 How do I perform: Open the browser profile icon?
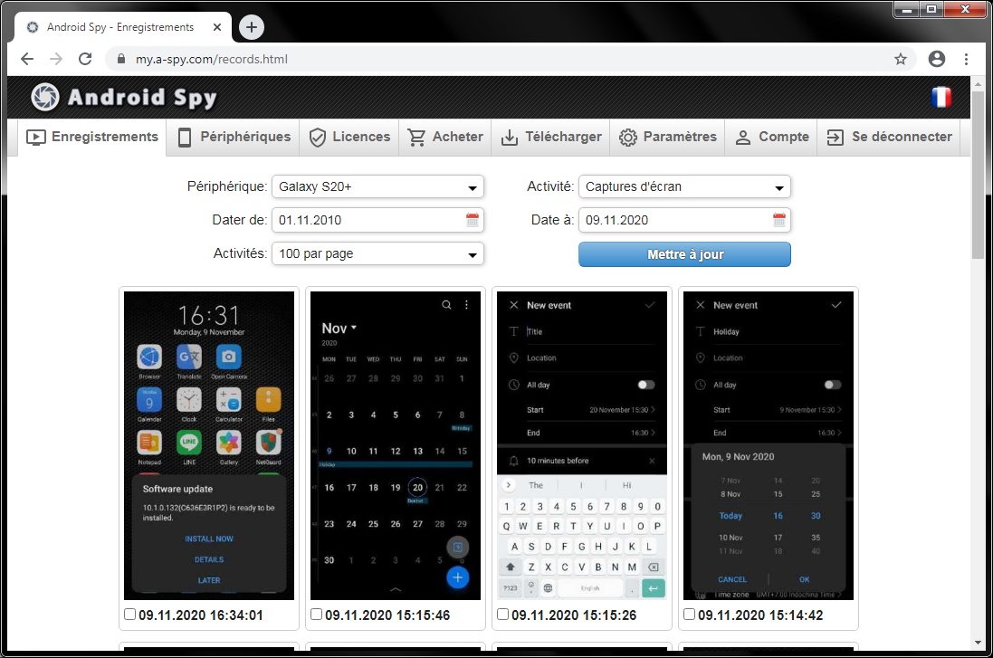[937, 59]
